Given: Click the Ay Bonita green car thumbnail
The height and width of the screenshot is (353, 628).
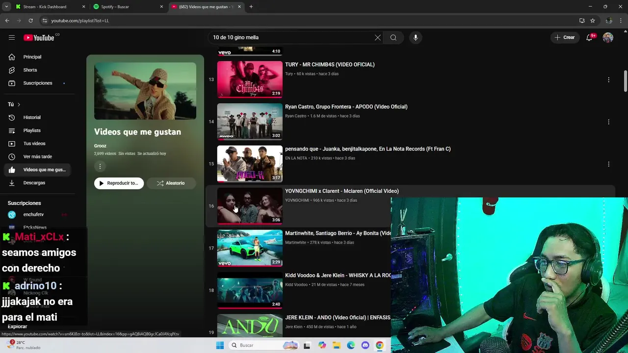Looking at the screenshot, I should click(x=250, y=248).
